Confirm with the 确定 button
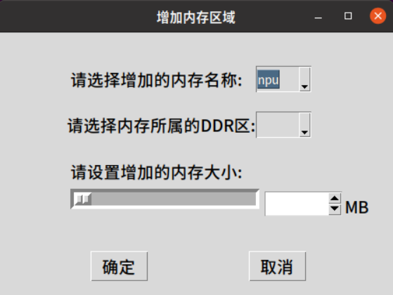This screenshot has width=393, height=295. coord(119,266)
